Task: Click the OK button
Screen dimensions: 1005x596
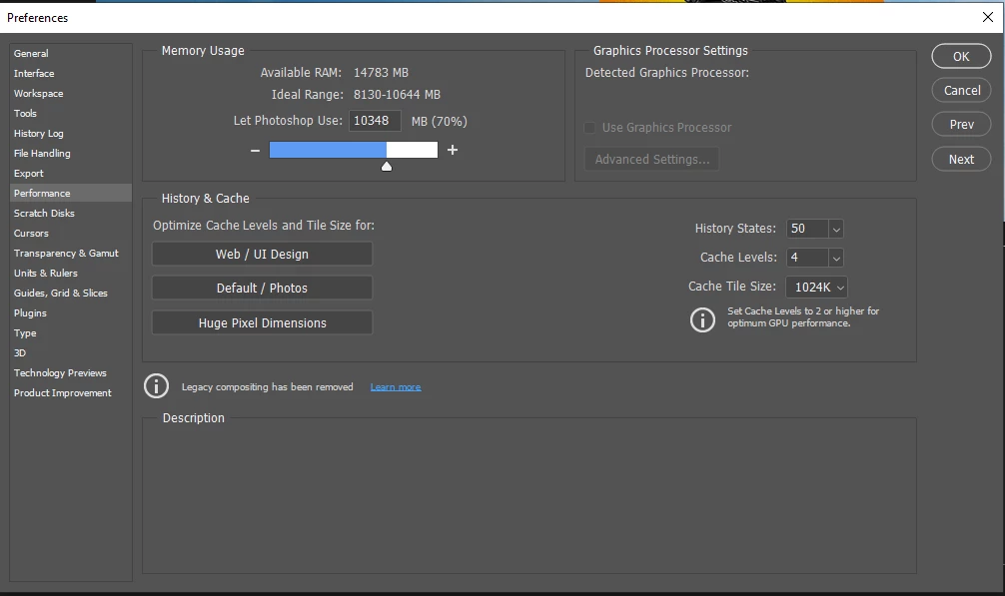Action: pos(961,56)
